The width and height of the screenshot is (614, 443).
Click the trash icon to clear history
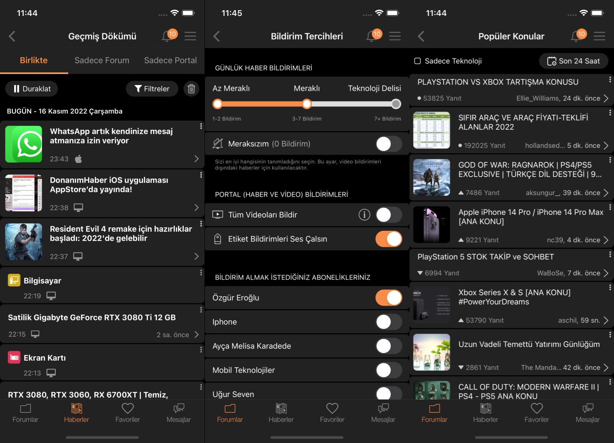click(191, 89)
